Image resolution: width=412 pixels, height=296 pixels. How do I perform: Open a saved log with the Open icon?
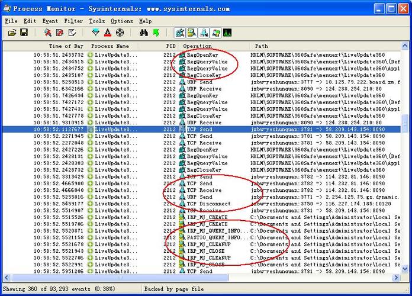[x=12, y=33]
